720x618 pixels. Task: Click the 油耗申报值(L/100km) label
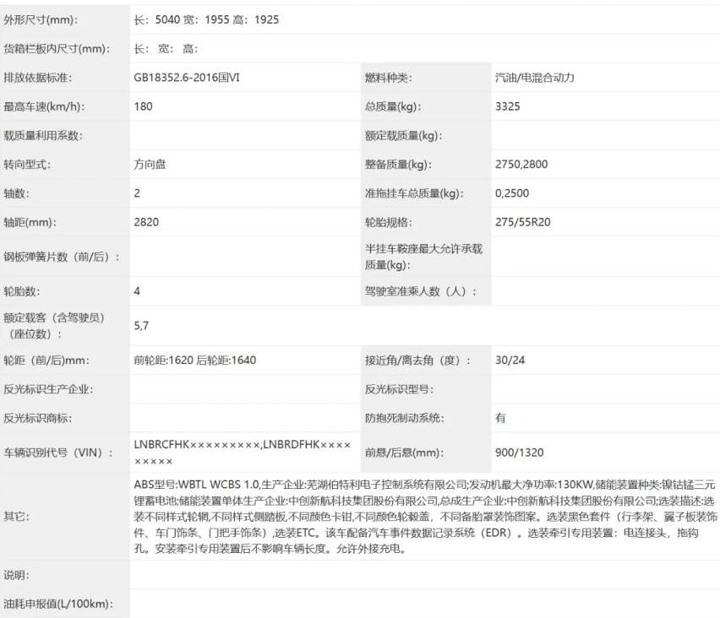(x=58, y=604)
